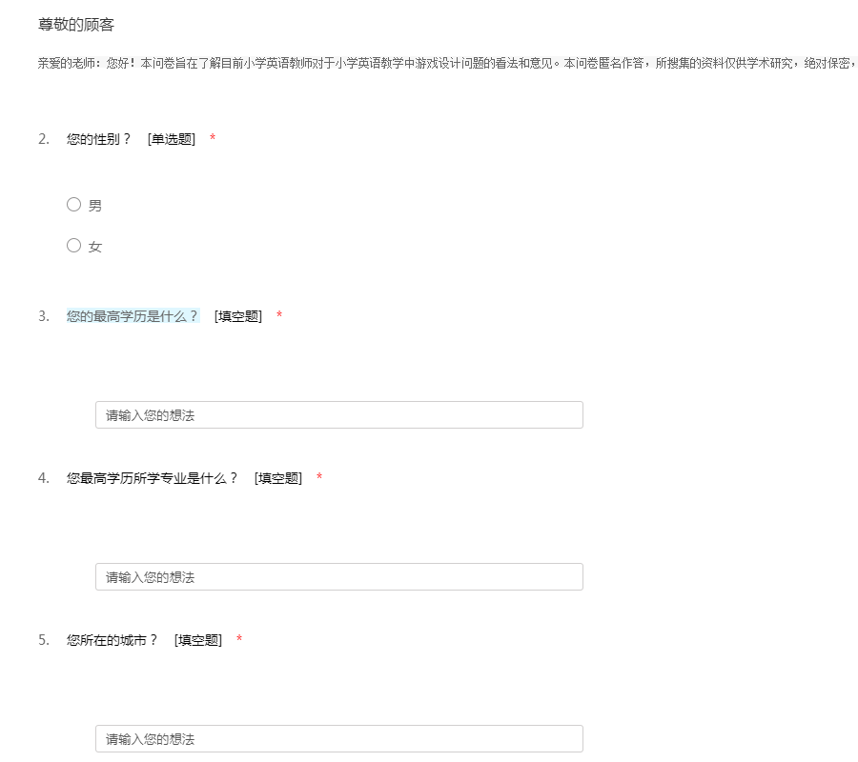Click the [单选题] tag on question 2
Image resolution: width=858 pixels, height=762 pixels.
pyautogui.click(x=172, y=139)
